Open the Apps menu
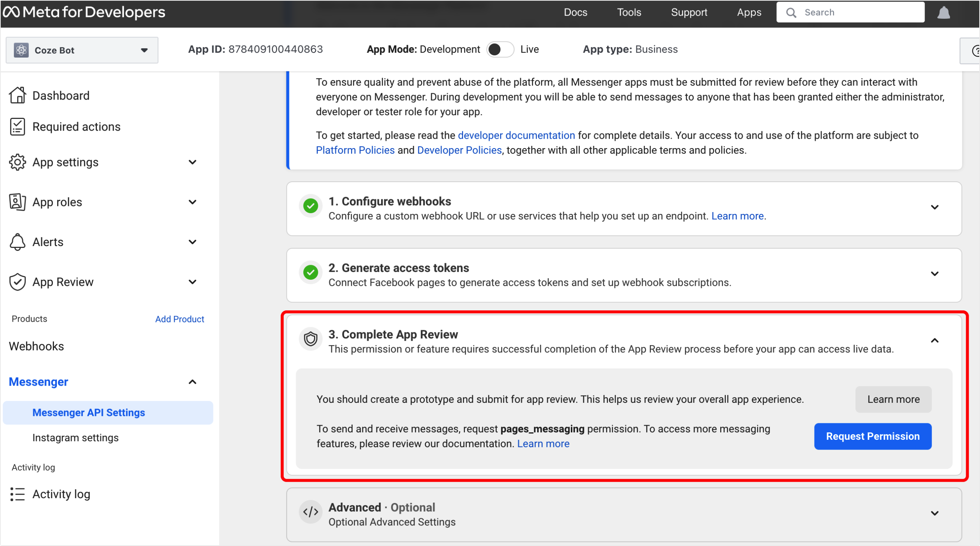 pyautogui.click(x=749, y=13)
